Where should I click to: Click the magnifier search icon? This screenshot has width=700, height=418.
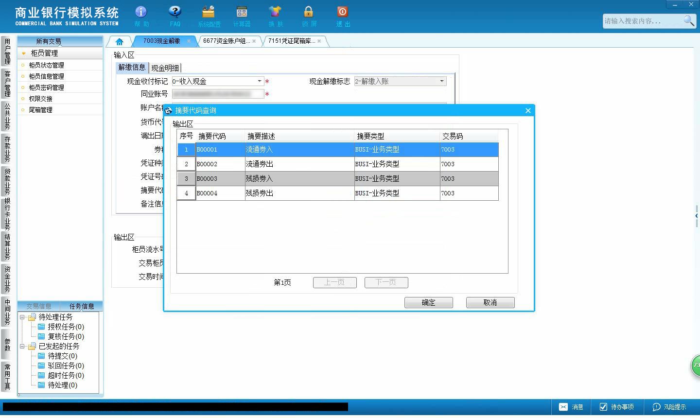click(x=689, y=20)
